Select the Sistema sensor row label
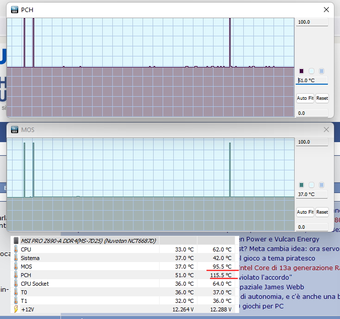 [x=30, y=258]
